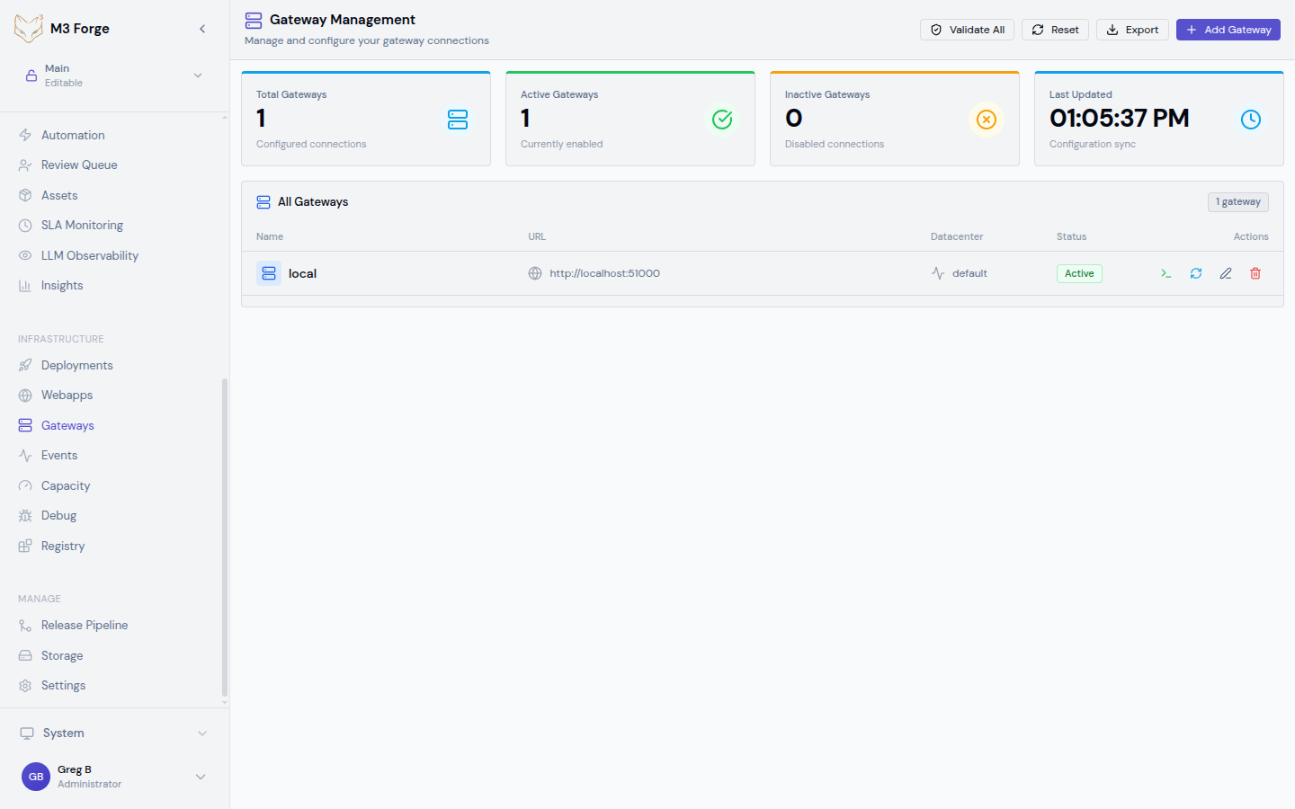Select the LLM Observability eye icon
The width and height of the screenshot is (1295, 809).
[x=26, y=254]
